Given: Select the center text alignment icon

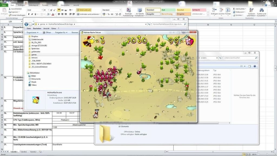Looking at the screenshot, I should coord(62,14).
